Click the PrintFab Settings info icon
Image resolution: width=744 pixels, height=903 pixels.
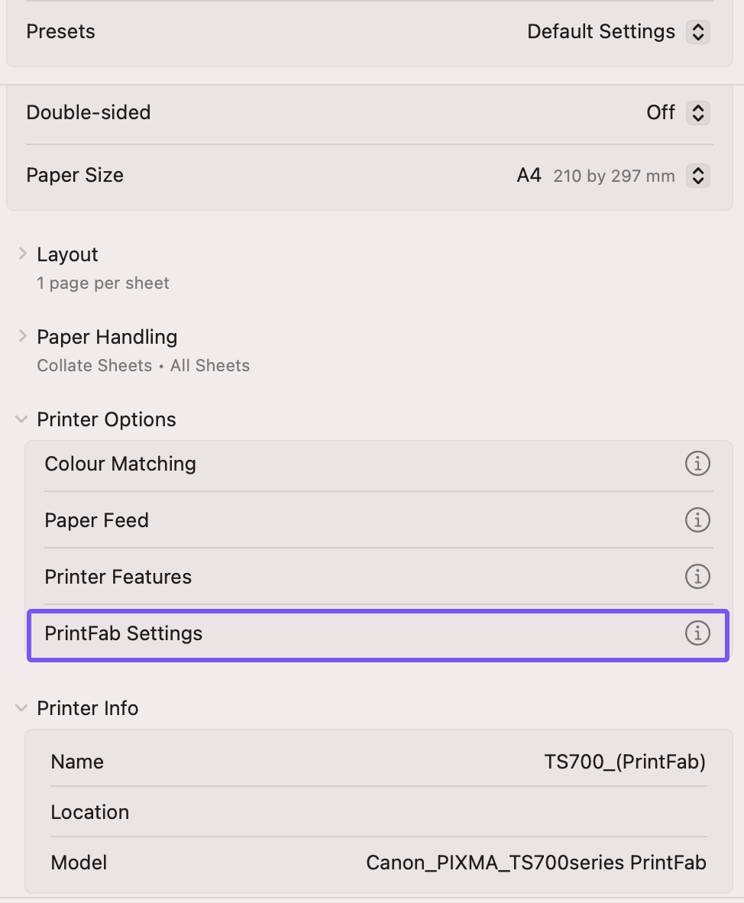tap(697, 633)
